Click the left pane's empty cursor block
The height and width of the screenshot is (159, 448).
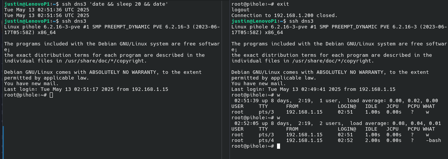point(51,95)
